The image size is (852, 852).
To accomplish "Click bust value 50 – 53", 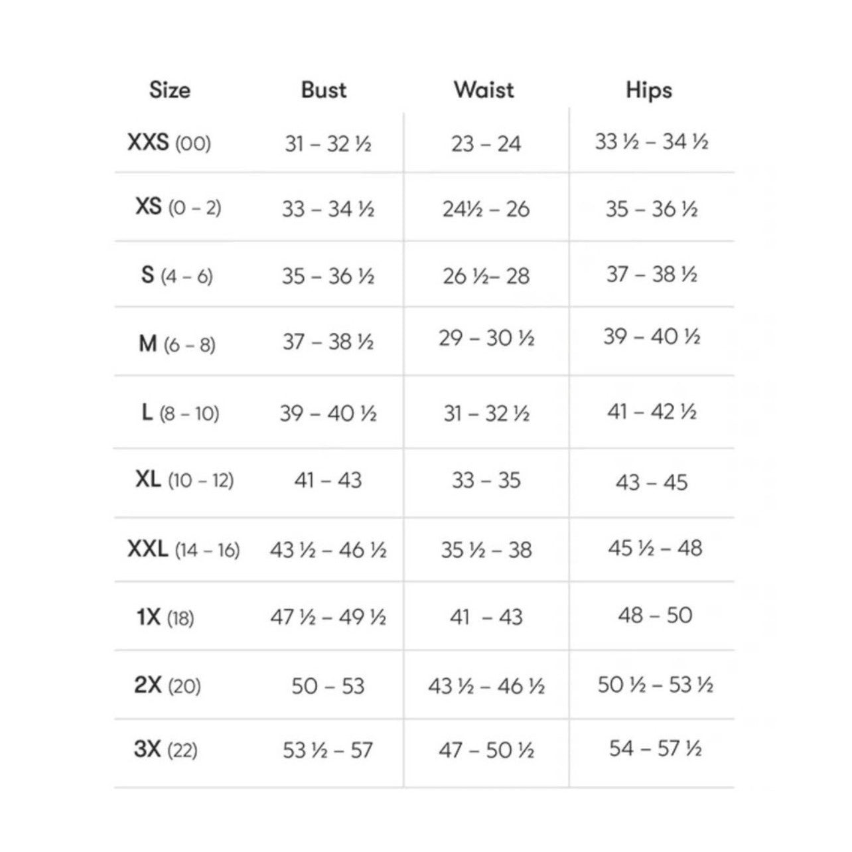I will point(328,686).
